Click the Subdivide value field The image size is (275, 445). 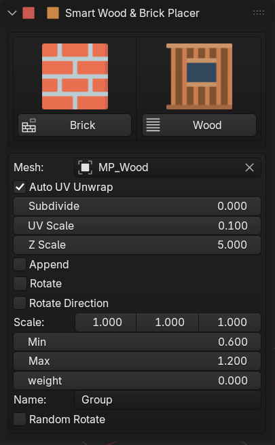pyautogui.click(x=137, y=206)
